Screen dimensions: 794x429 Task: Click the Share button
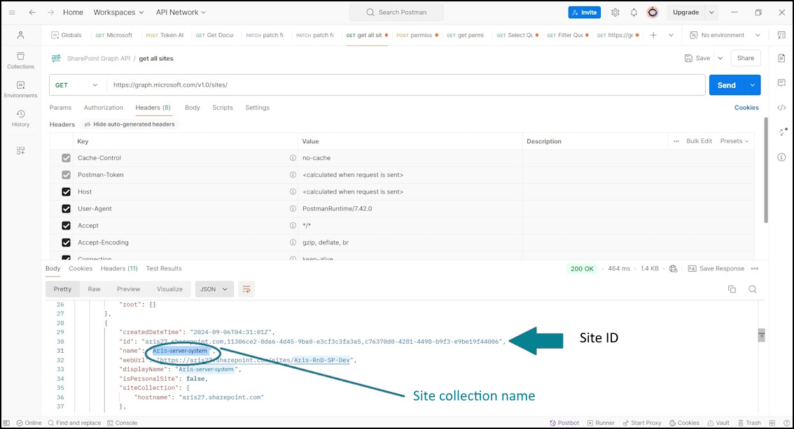point(746,58)
